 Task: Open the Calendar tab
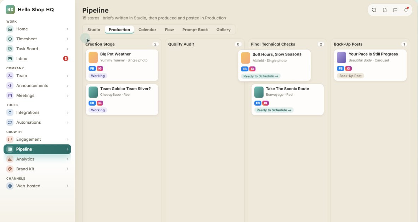(x=147, y=30)
